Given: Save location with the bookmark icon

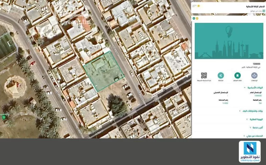Looking at the screenshot, I should click(x=237, y=76).
